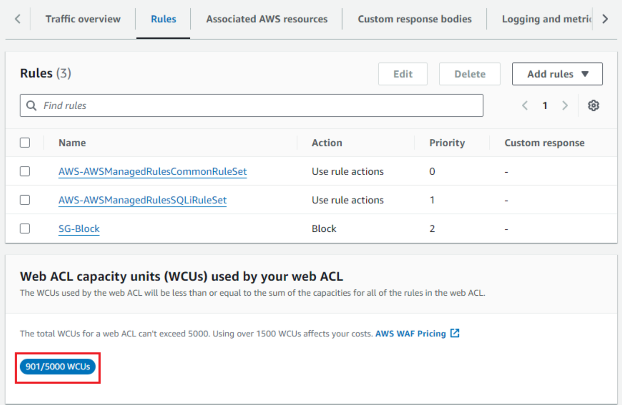Click the external link icon beside AWS WAF Pricing
The width and height of the screenshot is (622, 405).
[455, 333]
